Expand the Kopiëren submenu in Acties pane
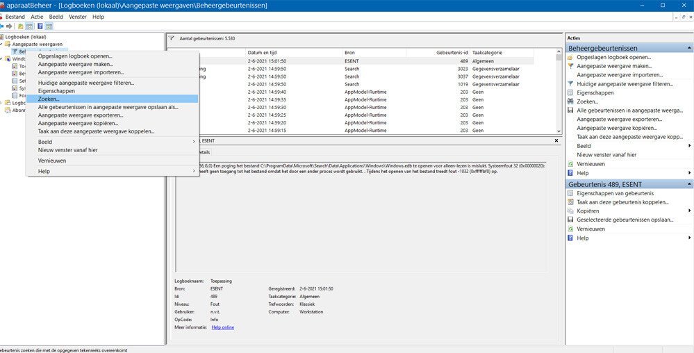694x353 pixels. [690, 211]
